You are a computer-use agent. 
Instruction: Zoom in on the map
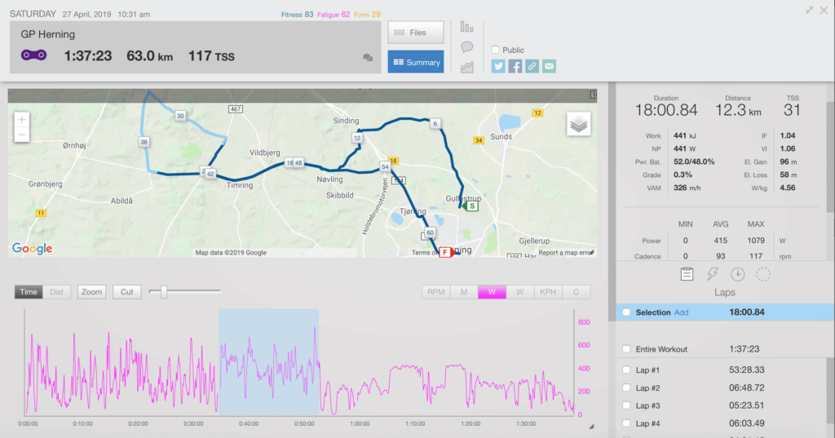pos(21,119)
